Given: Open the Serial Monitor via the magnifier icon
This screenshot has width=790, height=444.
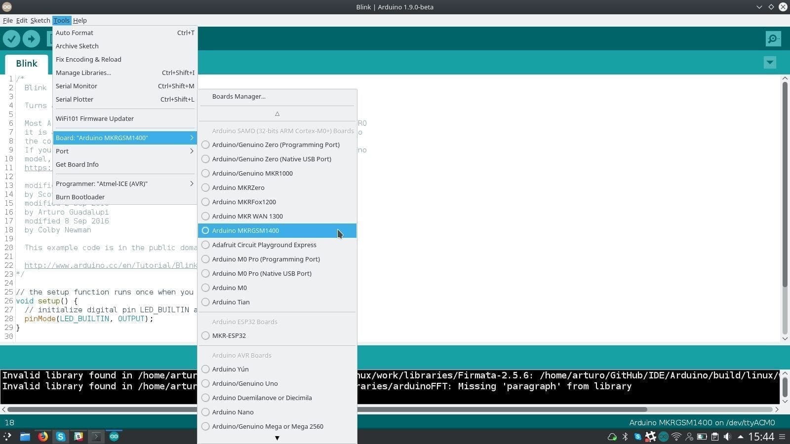Looking at the screenshot, I should click(772, 38).
